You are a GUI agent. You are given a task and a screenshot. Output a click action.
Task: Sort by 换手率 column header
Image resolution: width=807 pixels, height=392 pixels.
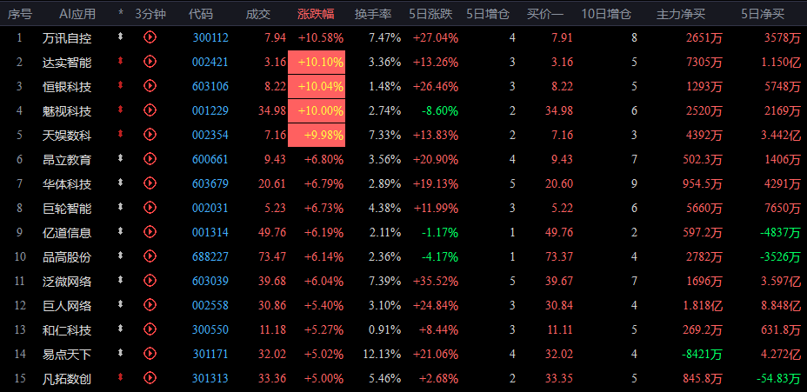pos(372,14)
